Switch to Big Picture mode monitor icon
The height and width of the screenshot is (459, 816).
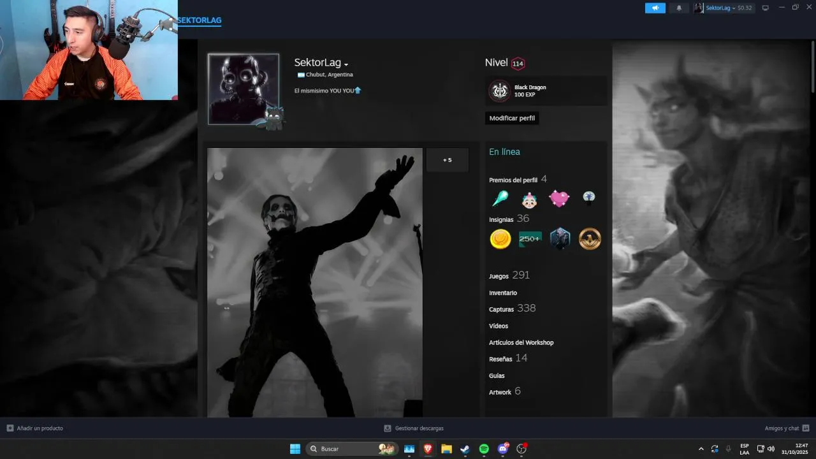pyautogui.click(x=766, y=8)
